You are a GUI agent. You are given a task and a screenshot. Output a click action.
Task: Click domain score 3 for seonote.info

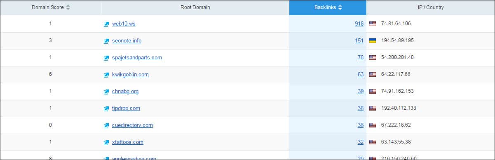[x=50, y=40]
